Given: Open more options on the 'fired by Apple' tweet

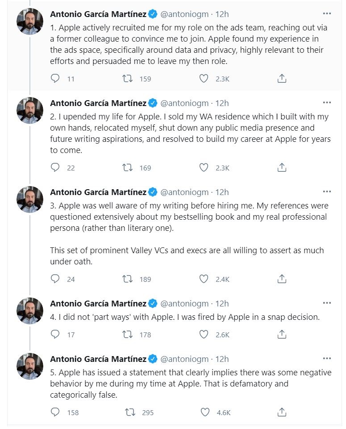Looking at the screenshot, I should click(x=327, y=303).
